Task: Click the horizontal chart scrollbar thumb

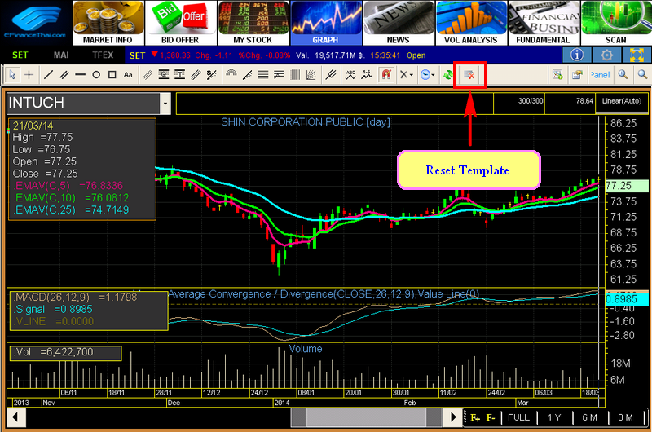Action: pyautogui.click(x=366, y=417)
